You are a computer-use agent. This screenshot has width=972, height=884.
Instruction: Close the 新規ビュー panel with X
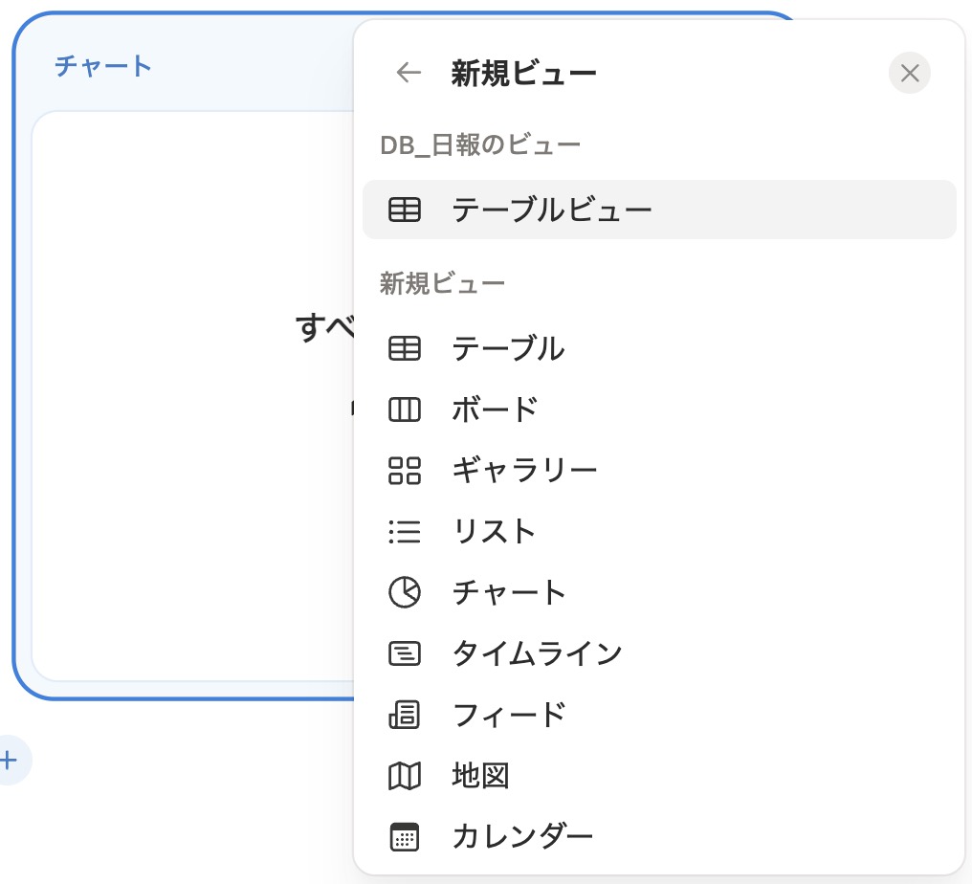point(909,74)
